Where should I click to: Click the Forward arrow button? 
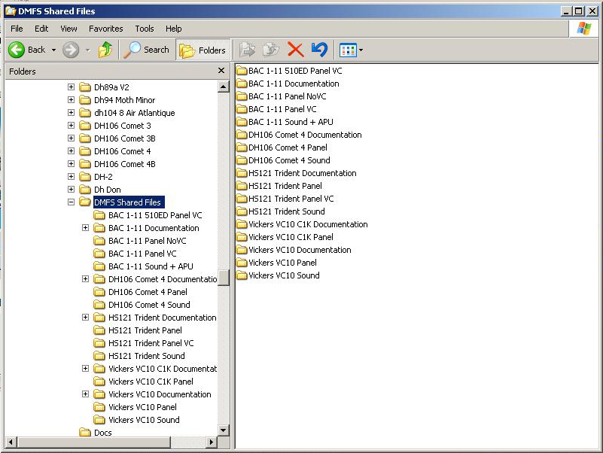[x=71, y=50]
